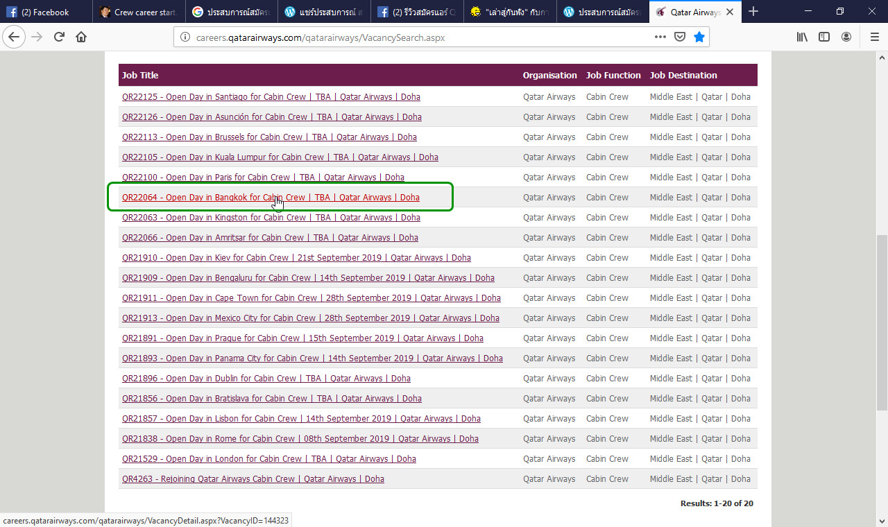Switch to the first WordPress tab

pyautogui.click(x=325, y=12)
